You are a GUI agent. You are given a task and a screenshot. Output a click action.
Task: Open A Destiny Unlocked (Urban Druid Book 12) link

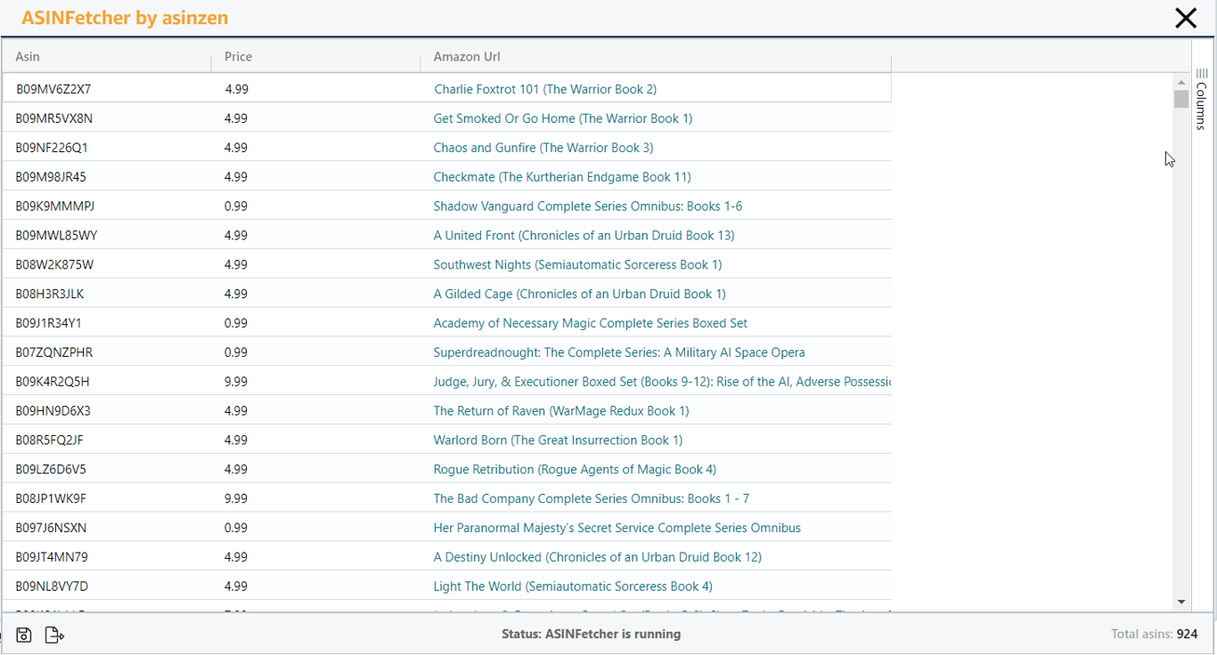[x=598, y=557]
